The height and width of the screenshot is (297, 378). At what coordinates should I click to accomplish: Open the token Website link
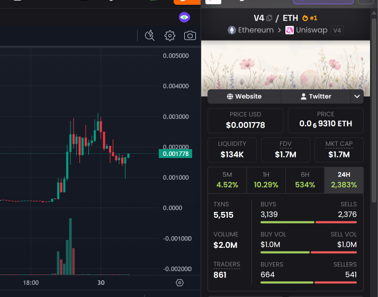[x=244, y=97]
